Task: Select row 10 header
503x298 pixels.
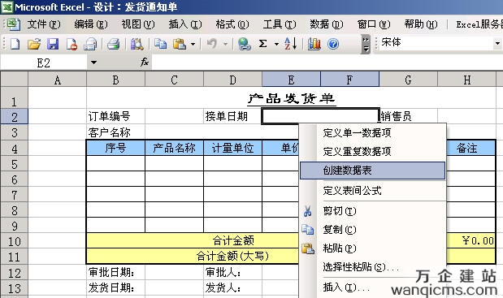Action: click(14, 241)
